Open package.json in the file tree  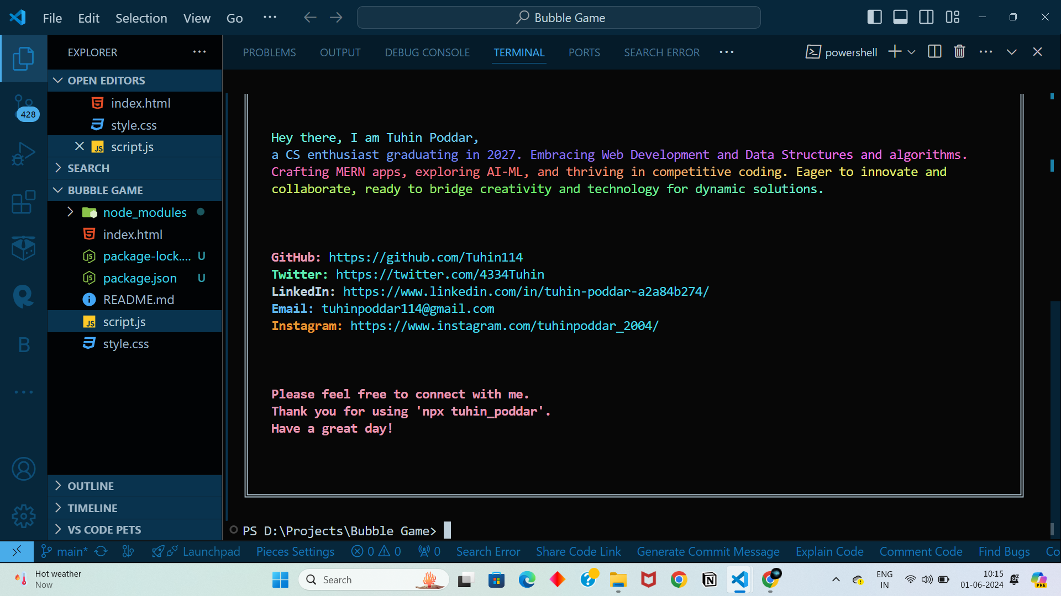pyautogui.click(x=135, y=278)
